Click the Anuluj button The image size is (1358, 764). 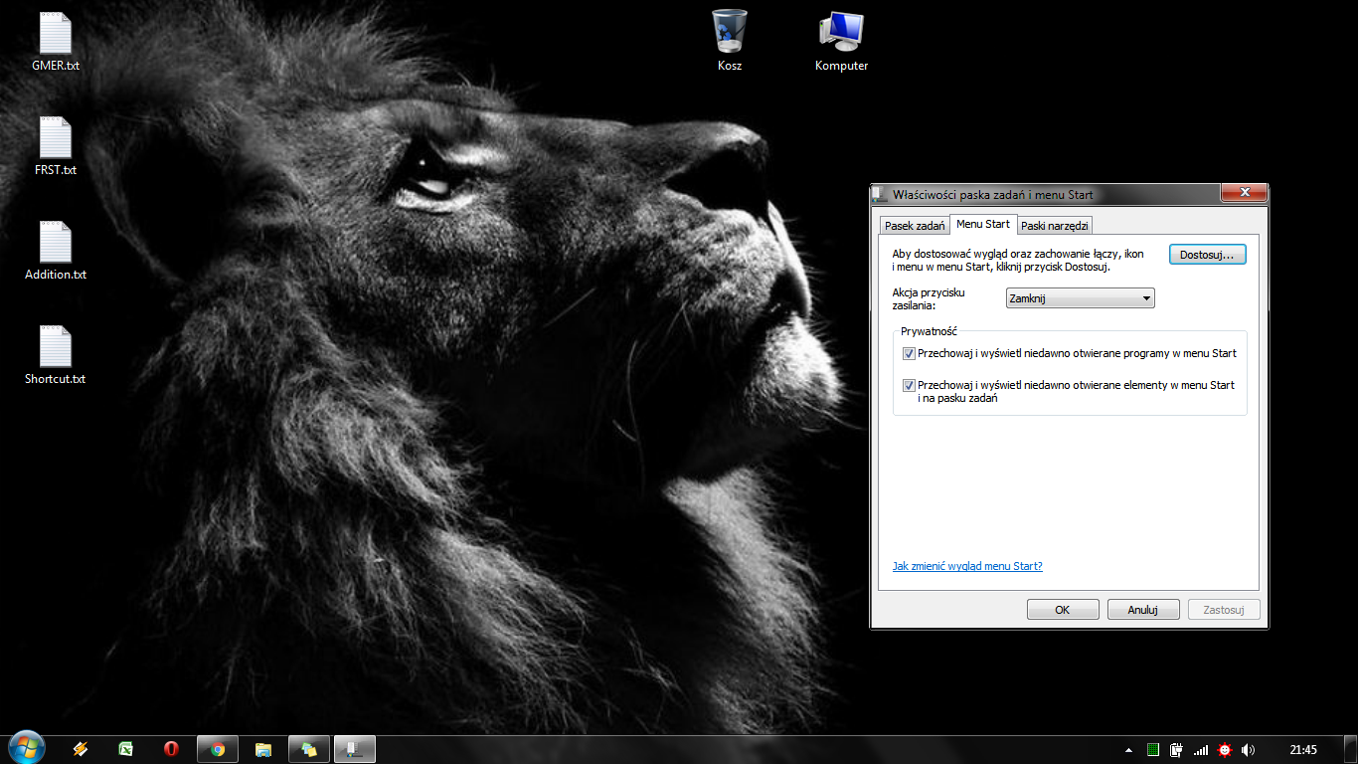(x=1143, y=610)
